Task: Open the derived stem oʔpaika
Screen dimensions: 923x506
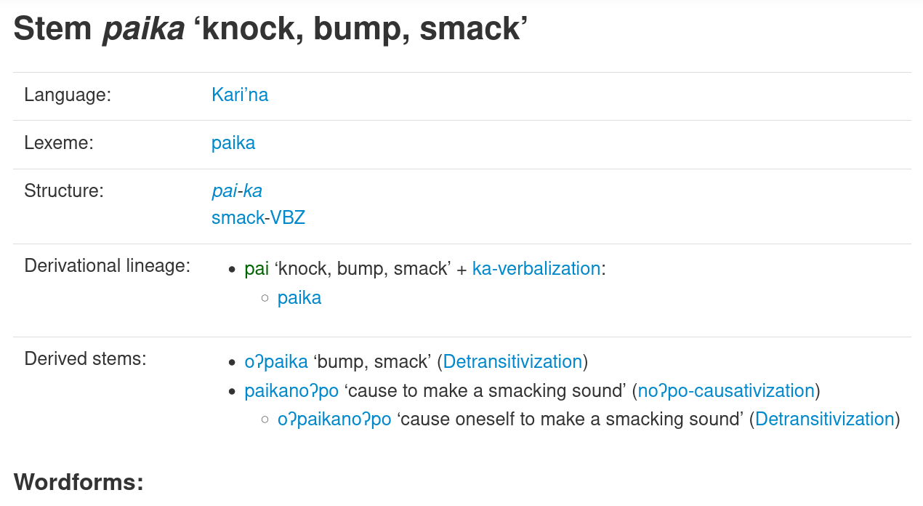Action: 276,362
